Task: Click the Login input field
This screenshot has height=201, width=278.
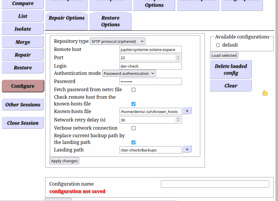Action: pos(151,66)
